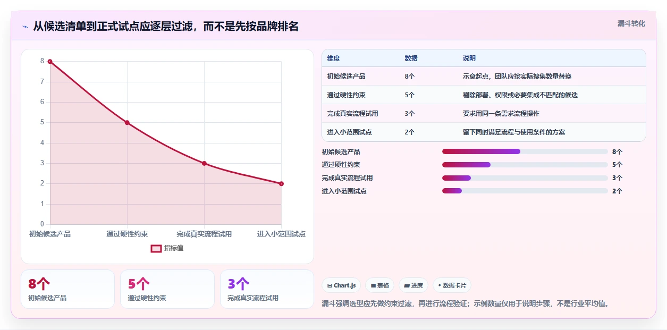Click the 进入小范围试点 progress bar

[525, 191]
